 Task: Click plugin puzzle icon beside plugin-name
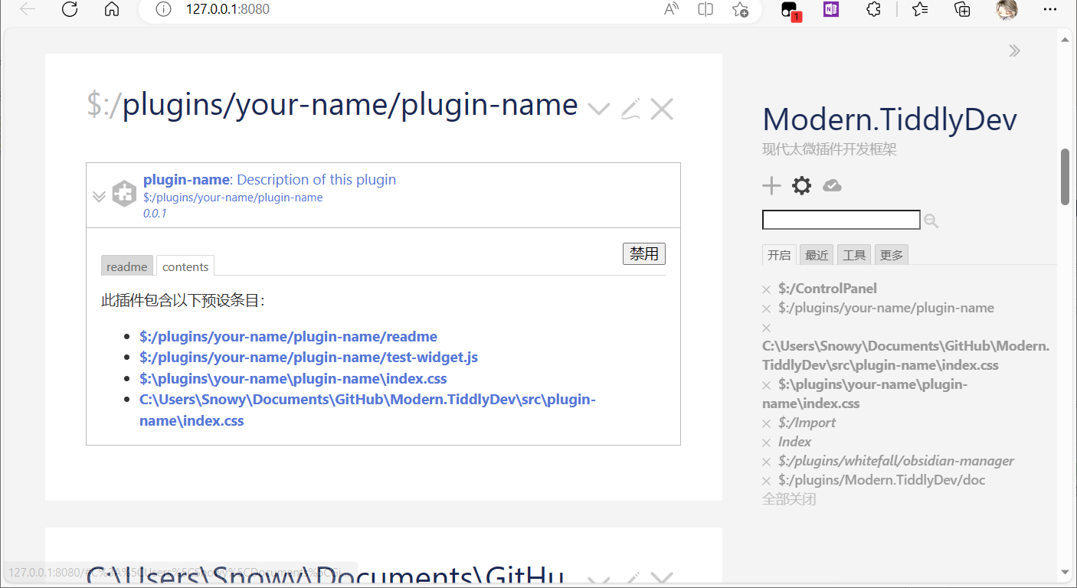pos(124,194)
